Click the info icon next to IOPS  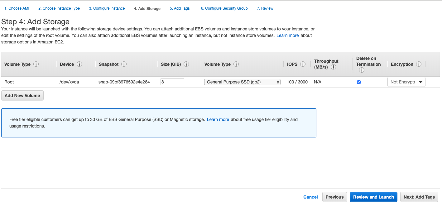tap(303, 64)
